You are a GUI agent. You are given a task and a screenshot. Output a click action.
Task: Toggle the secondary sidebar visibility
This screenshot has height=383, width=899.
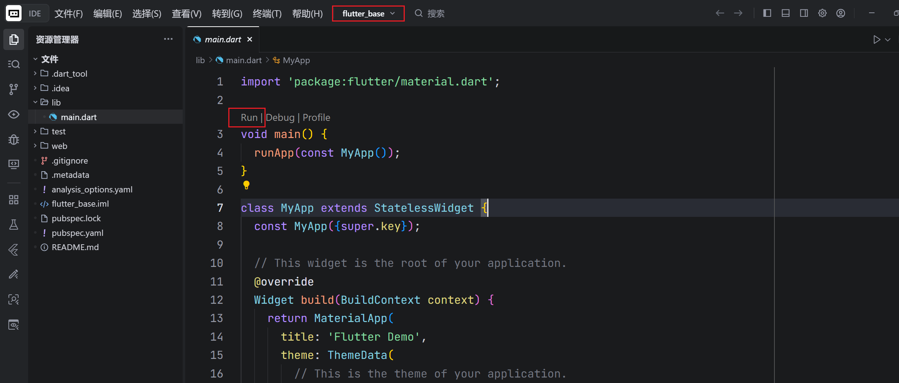pos(804,13)
